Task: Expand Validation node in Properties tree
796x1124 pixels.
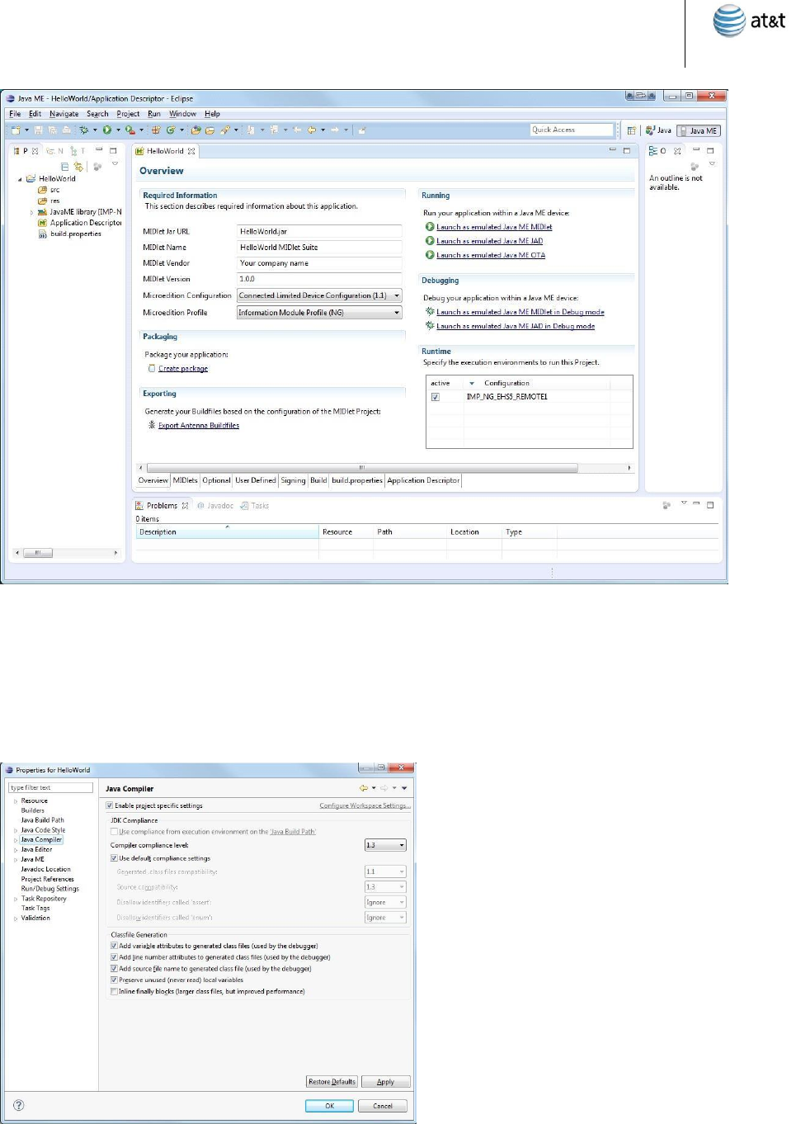Action: (16, 919)
